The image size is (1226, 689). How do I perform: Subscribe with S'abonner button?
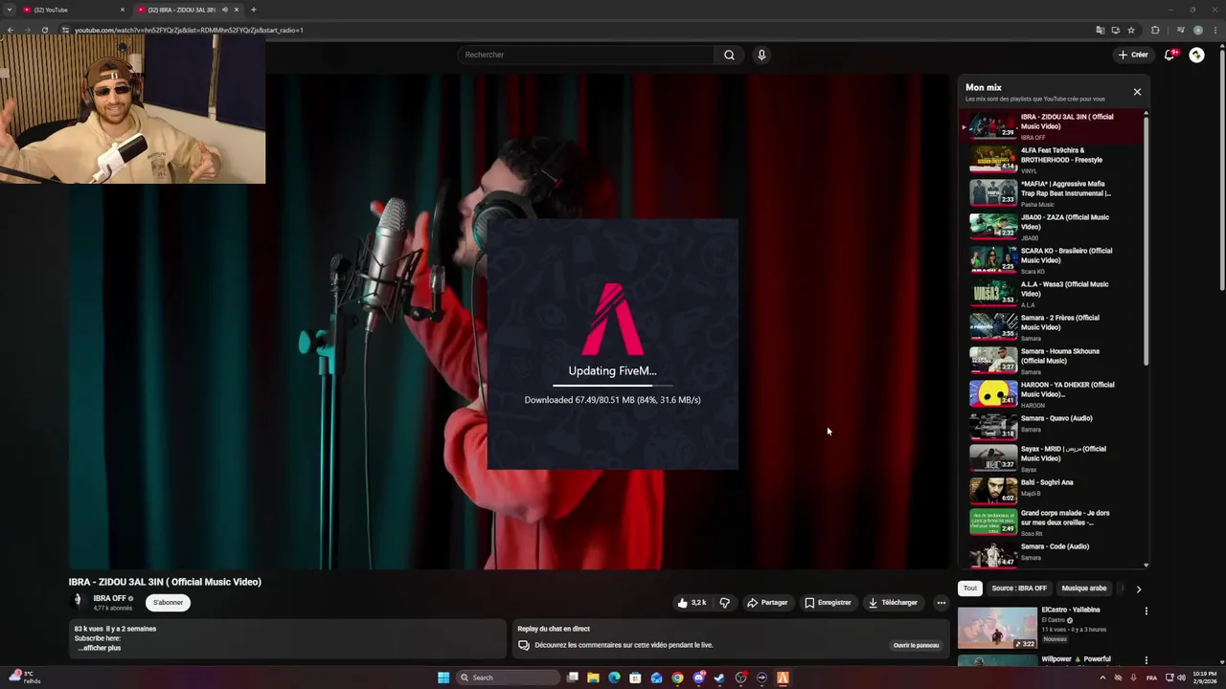[168, 602]
